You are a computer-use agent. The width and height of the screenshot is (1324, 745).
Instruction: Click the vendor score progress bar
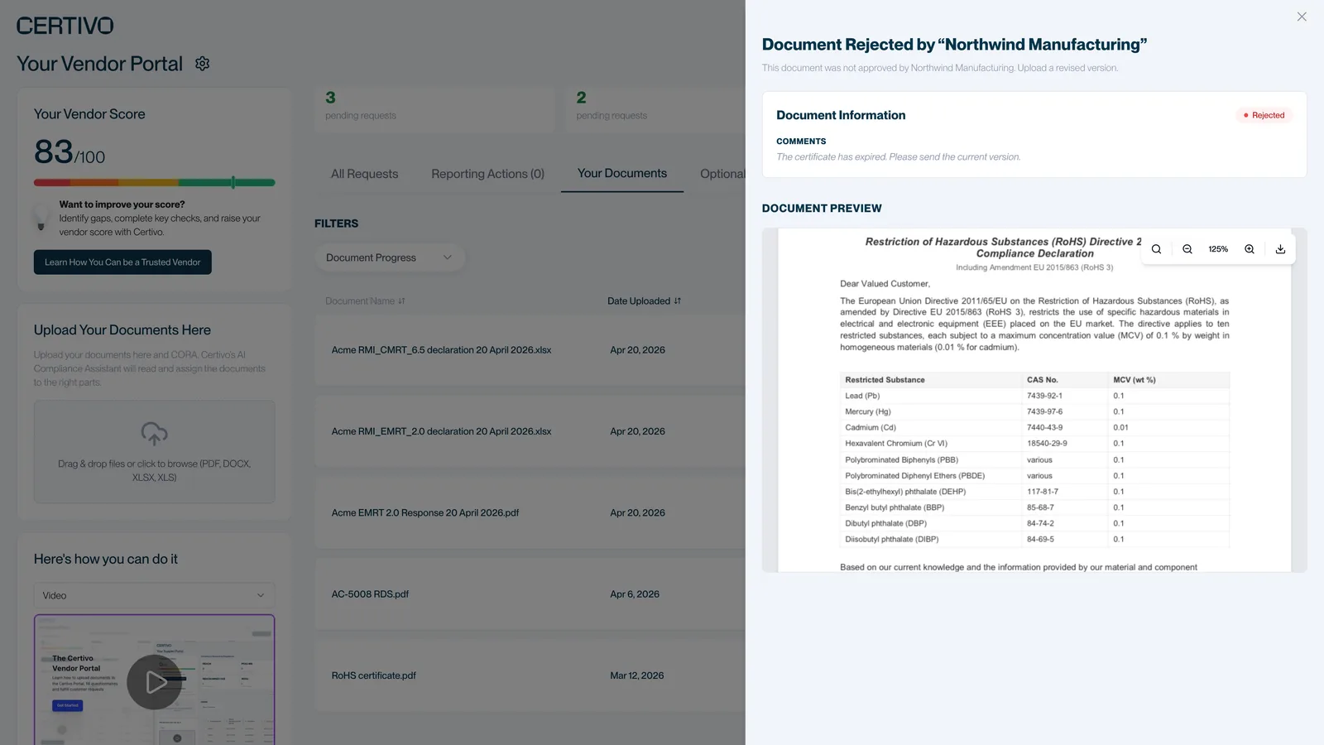tap(155, 182)
